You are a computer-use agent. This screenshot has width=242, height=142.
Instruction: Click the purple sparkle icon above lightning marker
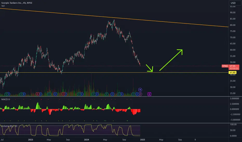140,90
